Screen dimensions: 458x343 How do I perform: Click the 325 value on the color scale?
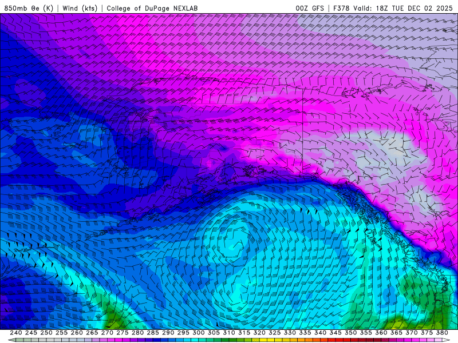[x=274, y=333]
